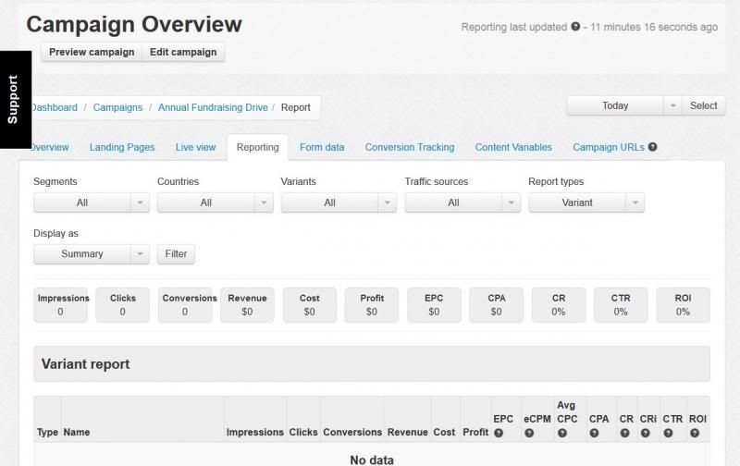Viewport: 740px width, 466px height.
Task: Click the Impressions summary tile
Action: coord(60,305)
